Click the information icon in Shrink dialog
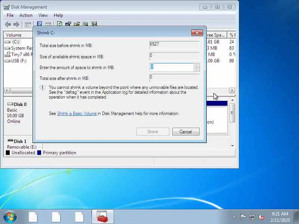 click(43, 88)
